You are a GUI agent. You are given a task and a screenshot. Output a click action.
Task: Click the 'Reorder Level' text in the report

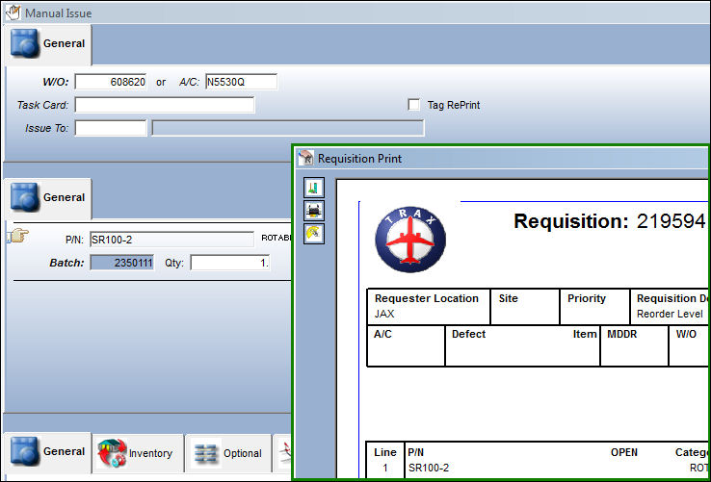[x=670, y=314]
